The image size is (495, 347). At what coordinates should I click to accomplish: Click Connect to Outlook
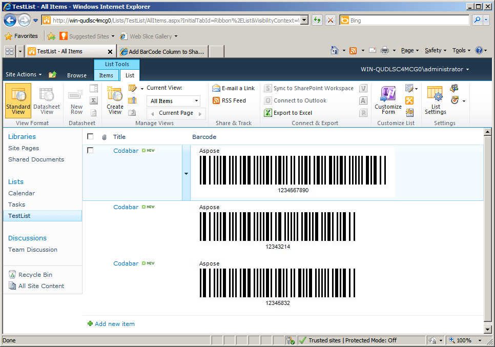(x=295, y=100)
